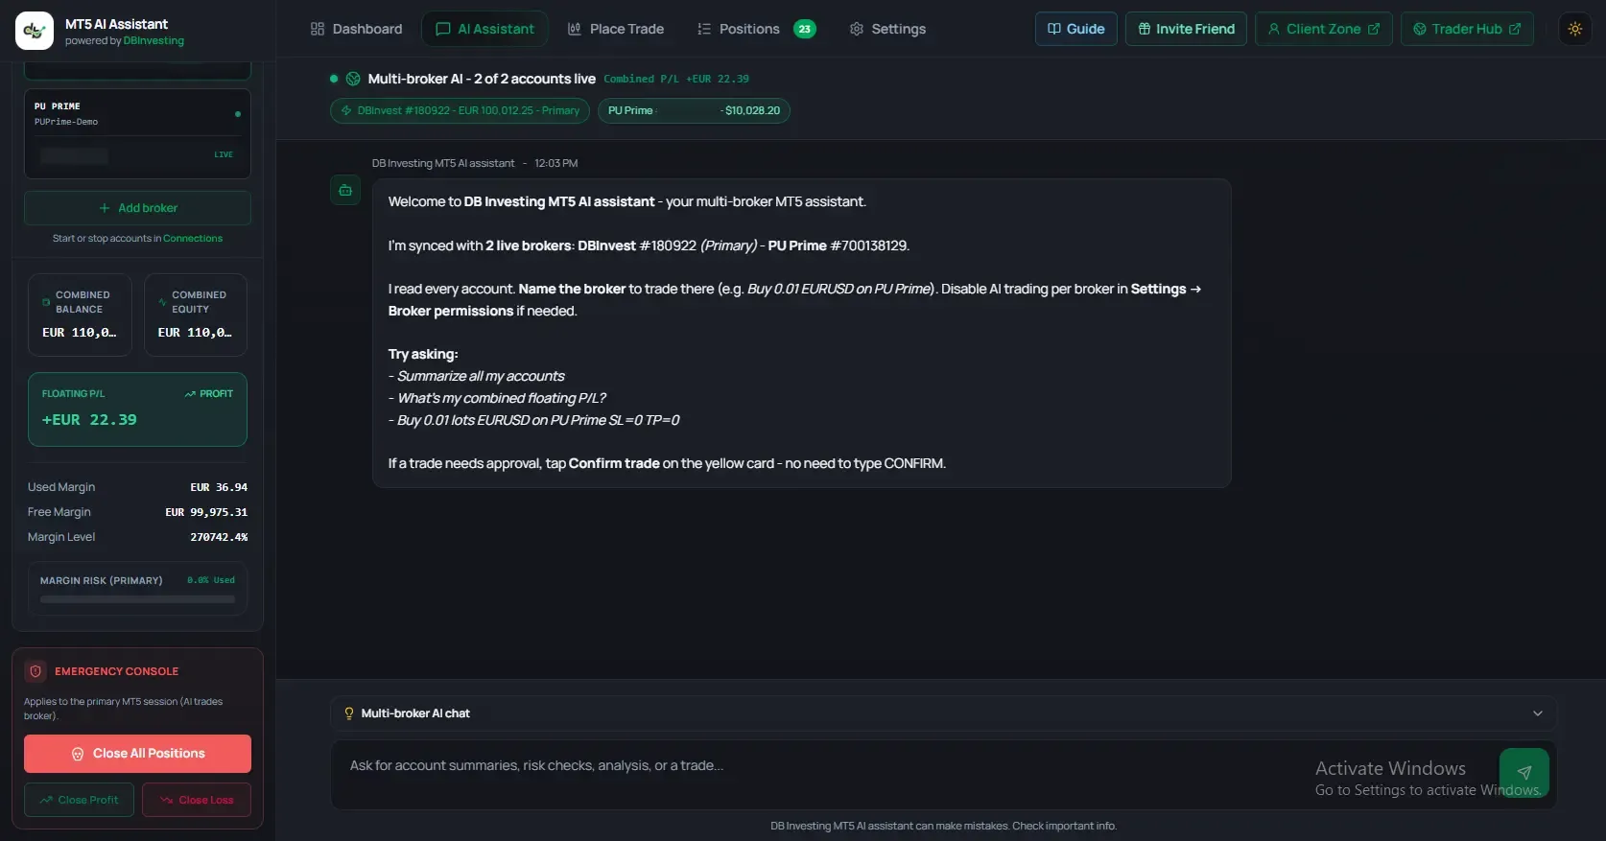Click the Positions list icon
Viewport: 1606px width, 841px height.
(x=704, y=29)
